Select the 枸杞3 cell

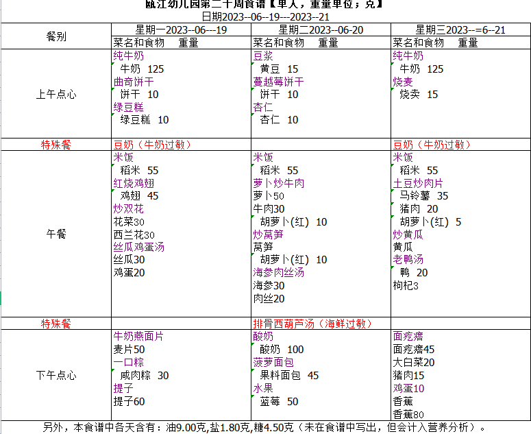click(406, 286)
